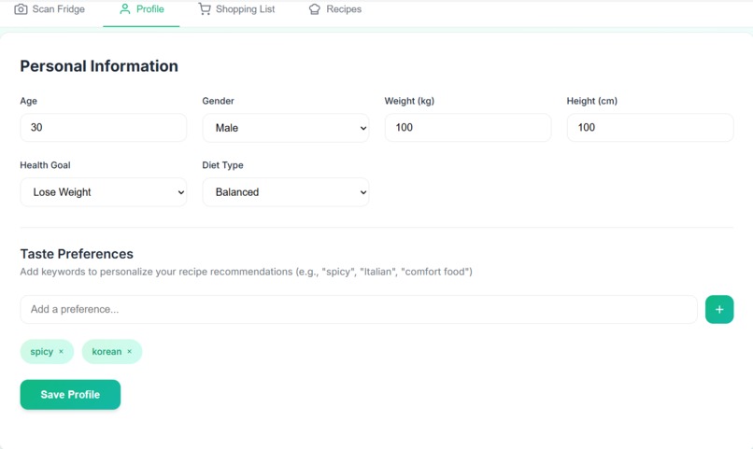Click the Height (cm) field
Viewport: 753px width, 449px height.
coord(650,128)
